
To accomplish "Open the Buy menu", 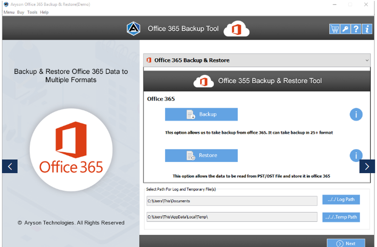I will click(21, 12).
